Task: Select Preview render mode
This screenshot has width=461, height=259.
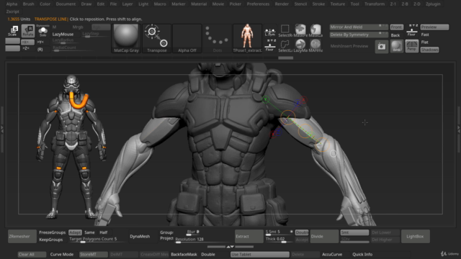Action: coord(434,27)
